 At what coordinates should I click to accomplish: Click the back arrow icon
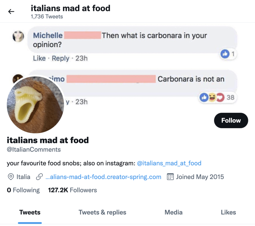11,11
